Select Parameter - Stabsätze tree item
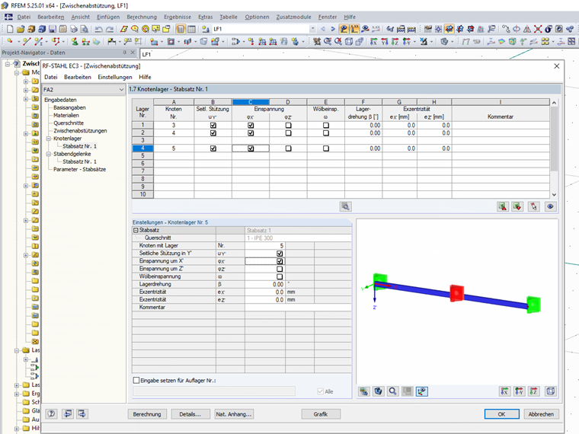 [x=79, y=169]
